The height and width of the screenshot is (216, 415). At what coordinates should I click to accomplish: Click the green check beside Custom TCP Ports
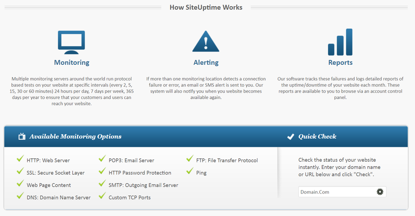click(x=102, y=196)
